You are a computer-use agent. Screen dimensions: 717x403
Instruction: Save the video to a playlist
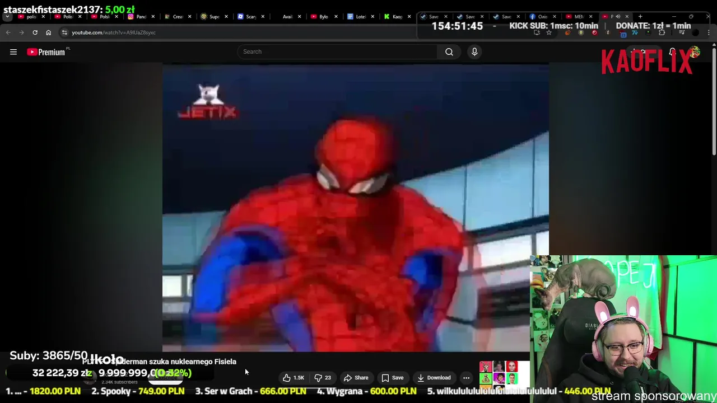[392, 378]
